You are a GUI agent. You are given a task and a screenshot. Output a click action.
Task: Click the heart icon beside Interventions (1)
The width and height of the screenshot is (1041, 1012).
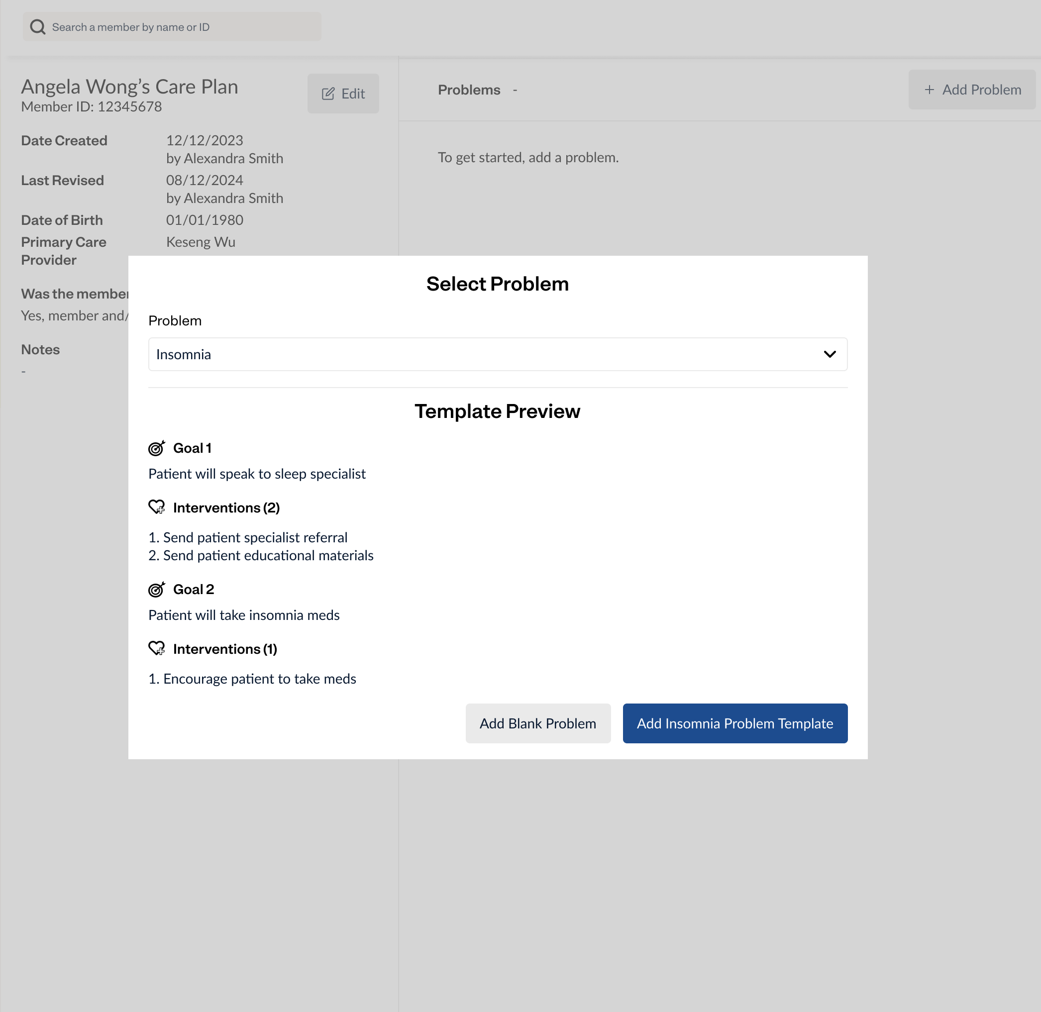coord(157,649)
